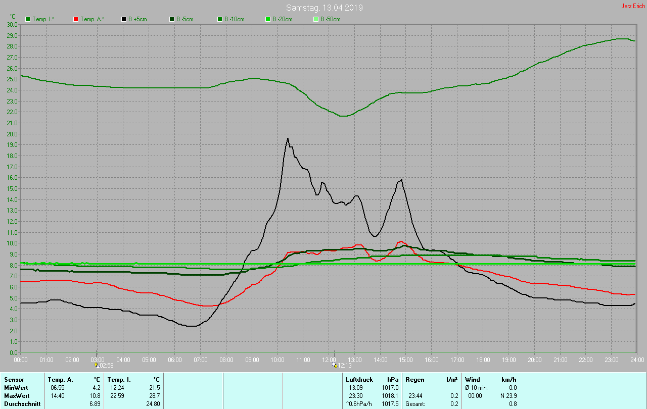Click the pressure value '1017.0'
The width and height of the screenshot is (647, 409).
390,387
